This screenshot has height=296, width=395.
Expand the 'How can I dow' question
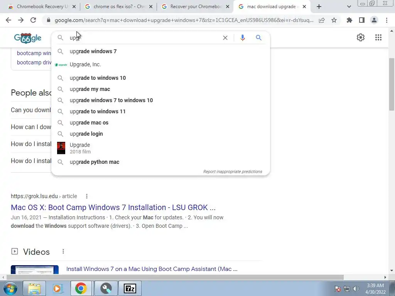31,127
